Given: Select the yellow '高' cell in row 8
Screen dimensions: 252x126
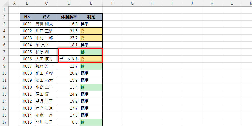Looking at the screenshot, I should point(91,59).
